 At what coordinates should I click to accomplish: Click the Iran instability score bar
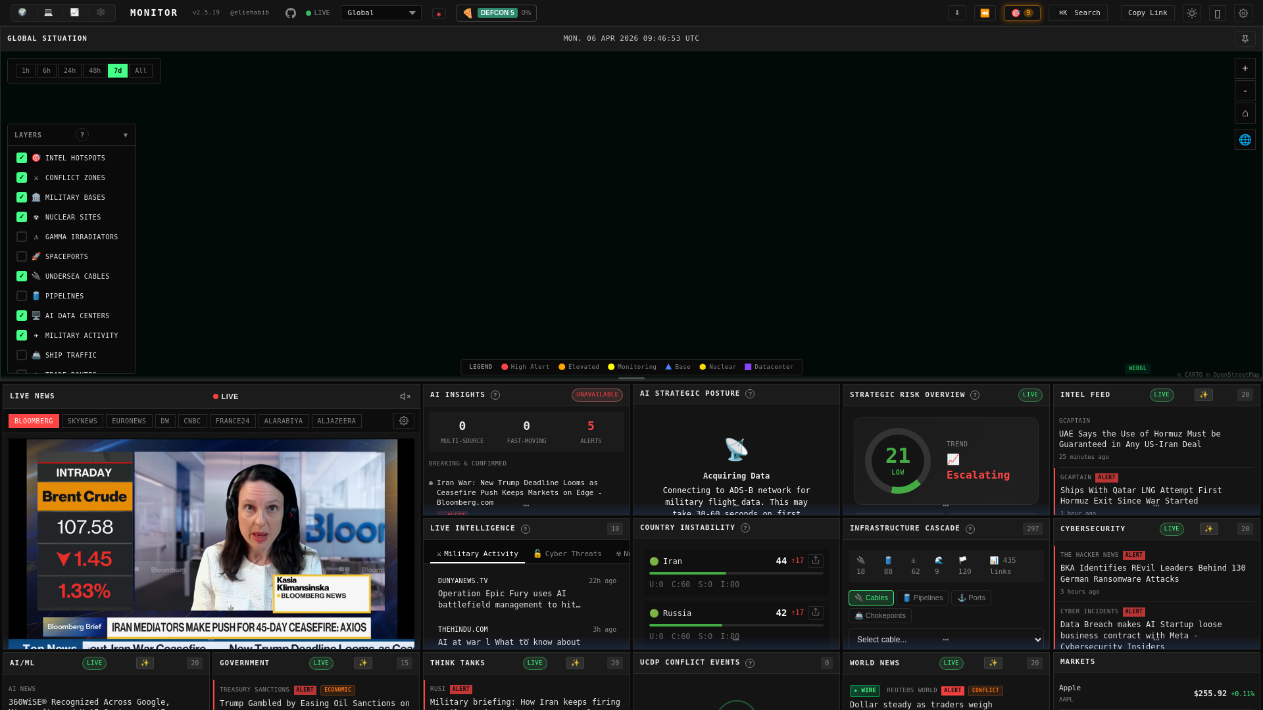coord(736,573)
